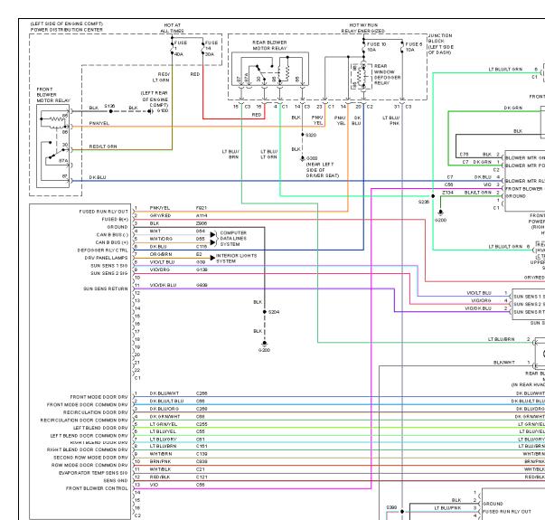This screenshot has width=545, height=520.
Task: Click COMPUTER DATA LINES SYSTEM text
Action: (233, 239)
